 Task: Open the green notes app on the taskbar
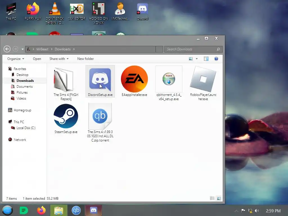click(24, 210)
